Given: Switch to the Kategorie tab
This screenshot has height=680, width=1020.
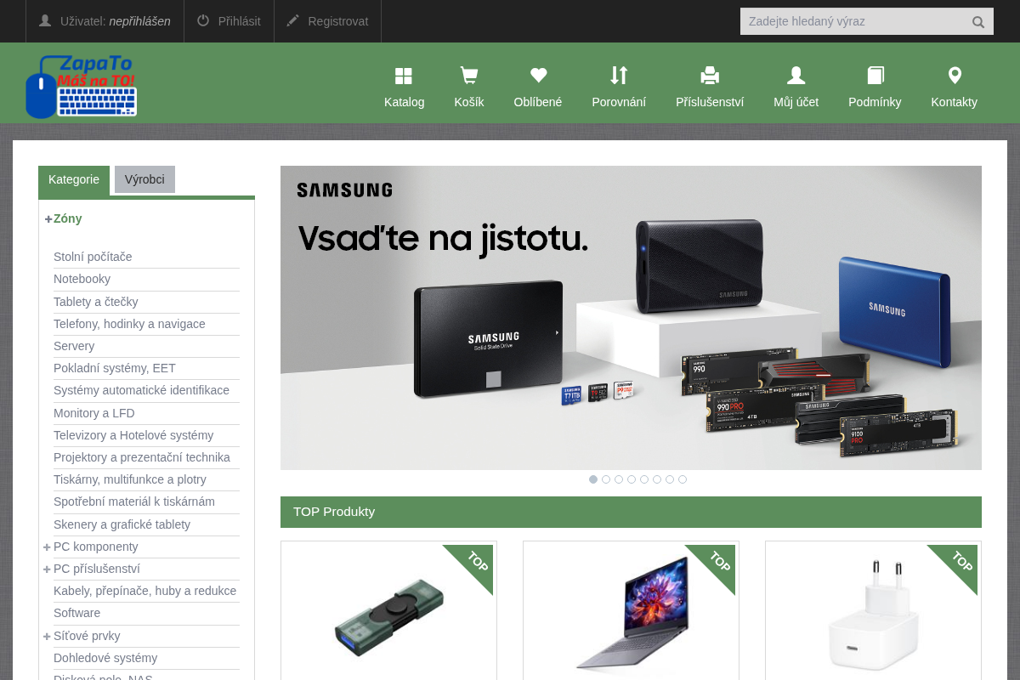Looking at the screenshot, I should pos(74,180).
